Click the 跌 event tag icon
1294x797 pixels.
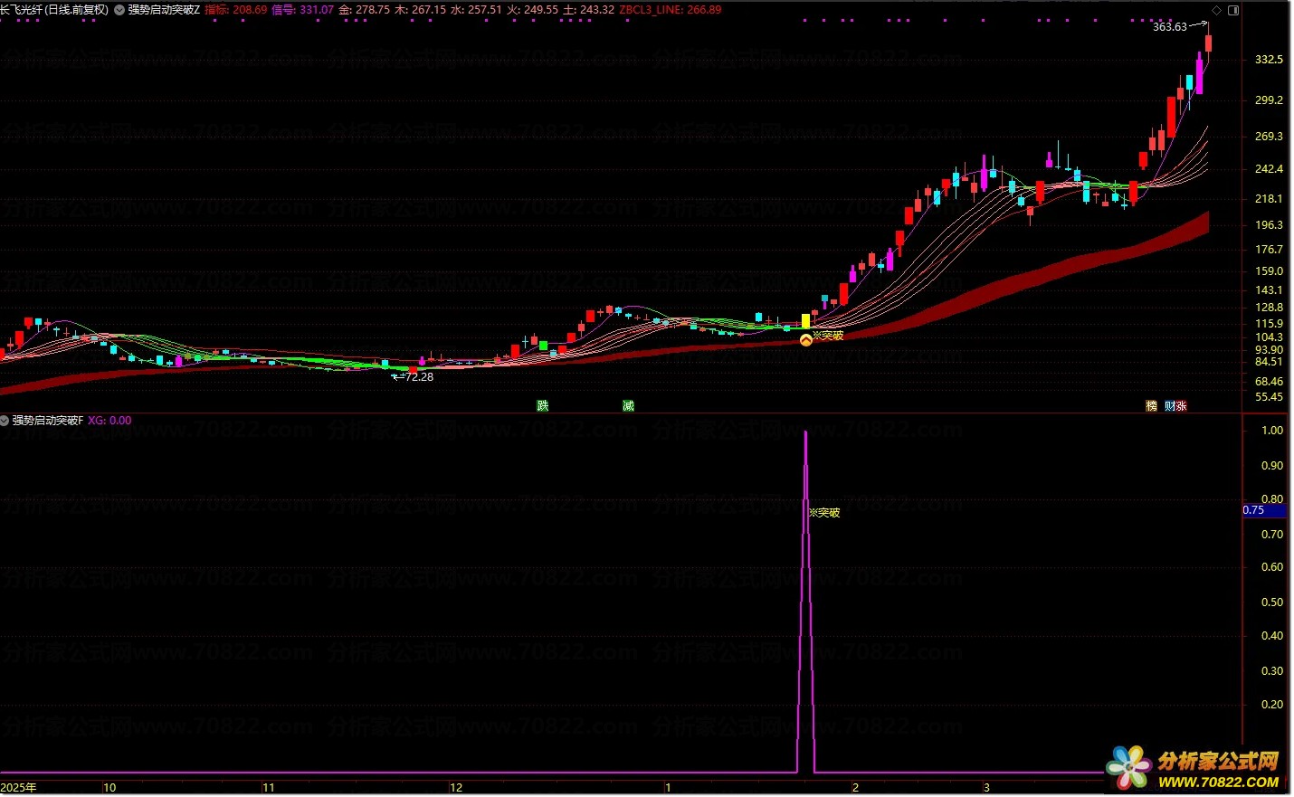(x=543, y=406)
